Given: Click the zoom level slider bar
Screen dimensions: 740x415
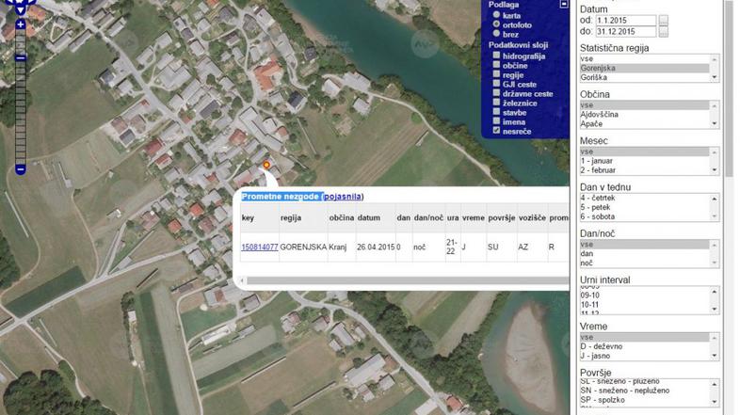Looking at the screenshot, I should pos(21,94).
